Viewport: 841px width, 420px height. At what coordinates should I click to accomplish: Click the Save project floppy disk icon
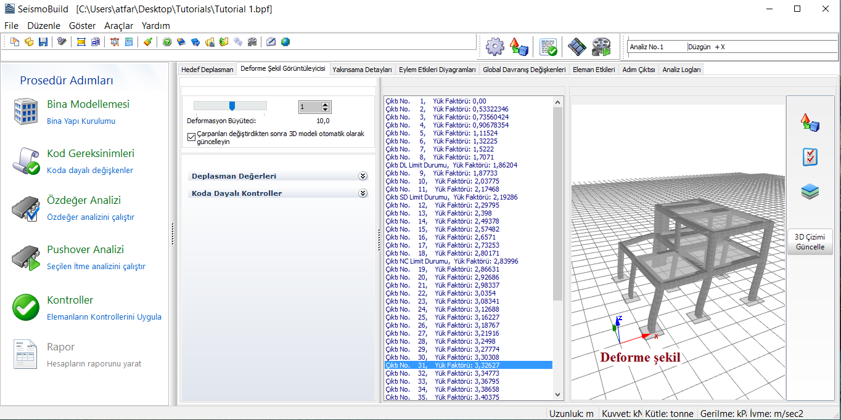click(x=43, y=42)
